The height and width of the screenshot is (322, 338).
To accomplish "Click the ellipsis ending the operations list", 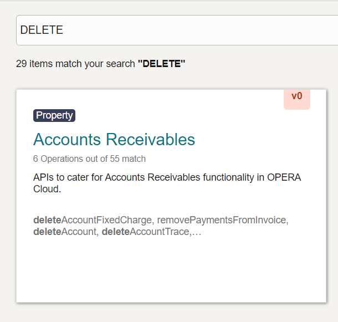I will (x=196, y=232).
